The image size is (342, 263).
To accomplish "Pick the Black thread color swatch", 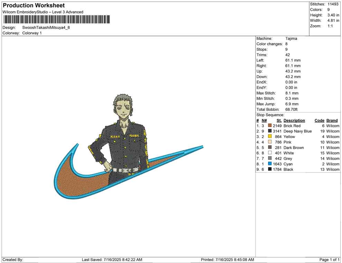I will (x=270, y=169).
